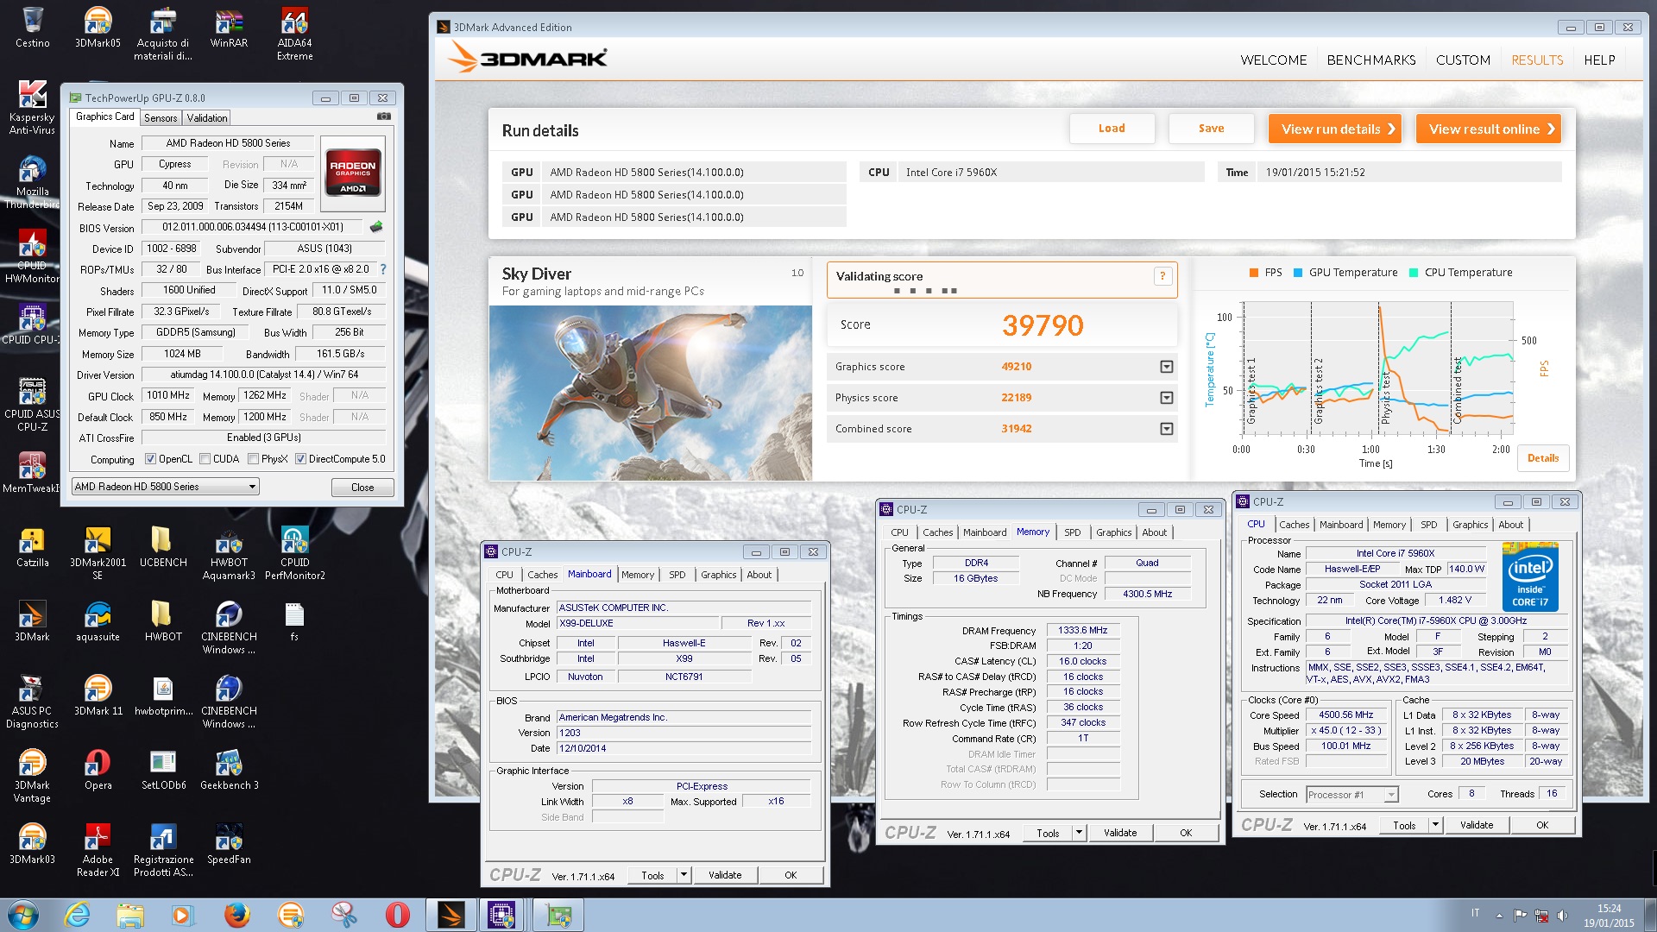Image resolution: width=1657 pixels, height=932 pixels.
Task: Toggle OpenCL checkbox in GPU-Z
Action: coord(150,459)
